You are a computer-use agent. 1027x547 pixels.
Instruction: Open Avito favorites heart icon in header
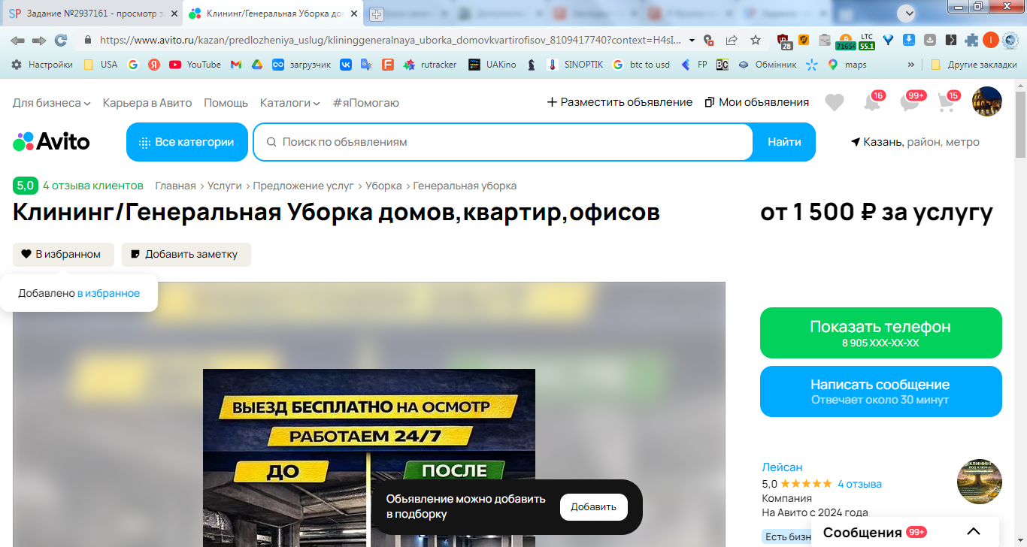pos(835,103)
